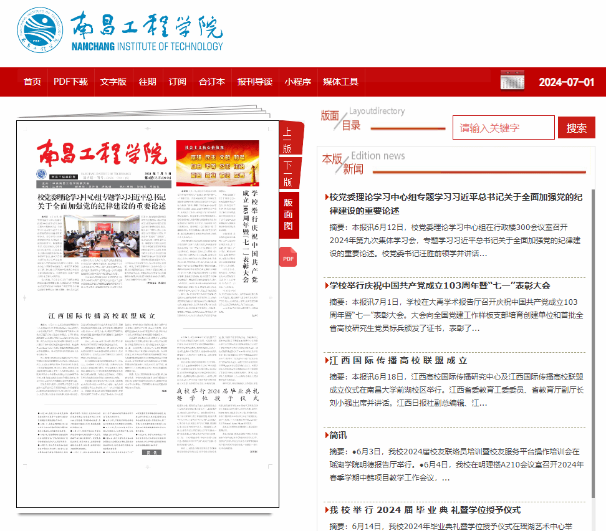Open article 我校举行2024届毕业典礼暨学位授予仪式
Image resolution: width=606 pixels, height=531 pixels.
[x=425, y=510]
